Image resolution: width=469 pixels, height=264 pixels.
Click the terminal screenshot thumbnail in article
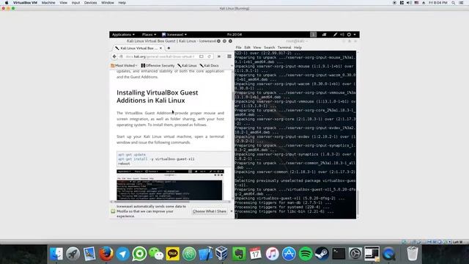[x=169, y=185]
